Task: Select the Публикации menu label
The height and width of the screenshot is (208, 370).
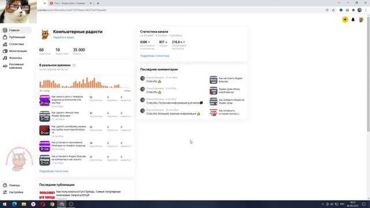Action: click(x=17, y=37)
